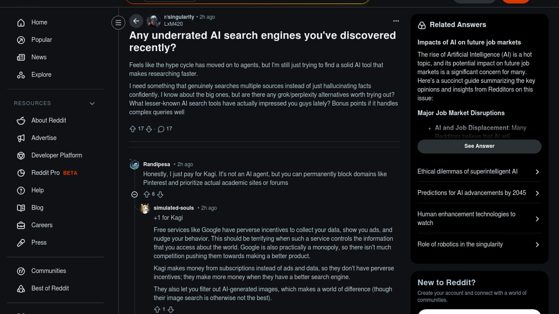Expand Predictions for AI advancements by 2045
Screen dimensions: 559x314
[x=479, y=193]
